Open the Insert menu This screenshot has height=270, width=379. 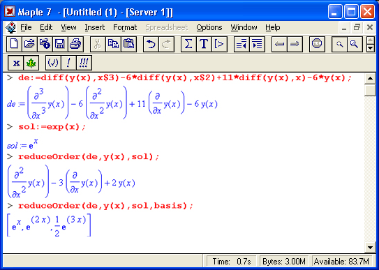point(95,27)
